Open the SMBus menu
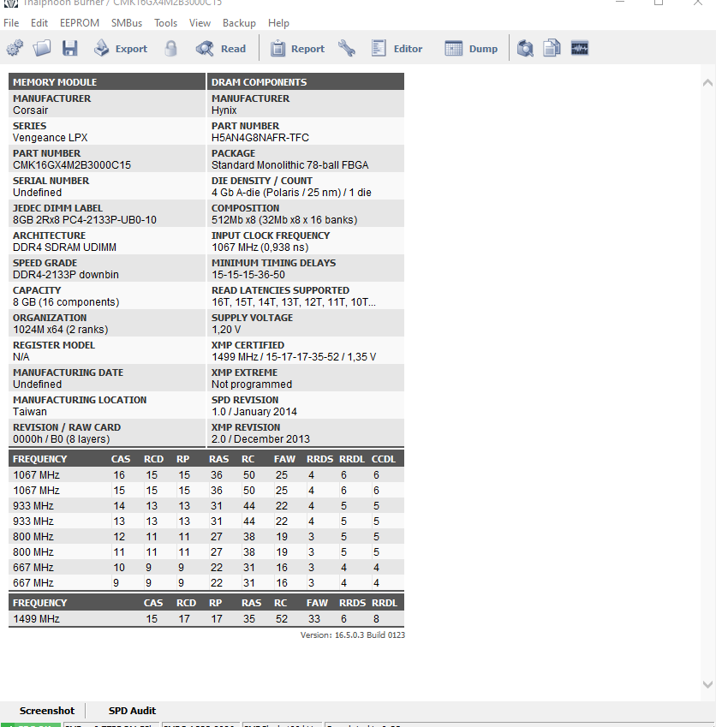Screen dimensions: 716x727 127,23
